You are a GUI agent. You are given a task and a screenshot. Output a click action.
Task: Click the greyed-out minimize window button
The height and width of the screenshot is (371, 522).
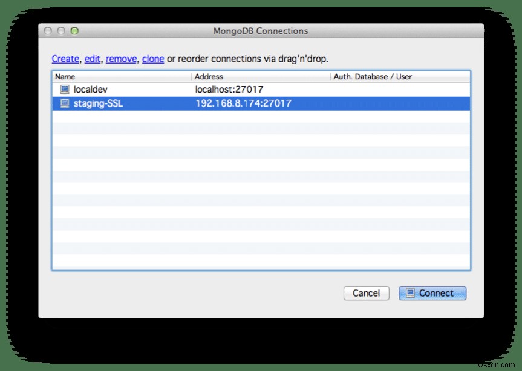[x=61, y=31]
